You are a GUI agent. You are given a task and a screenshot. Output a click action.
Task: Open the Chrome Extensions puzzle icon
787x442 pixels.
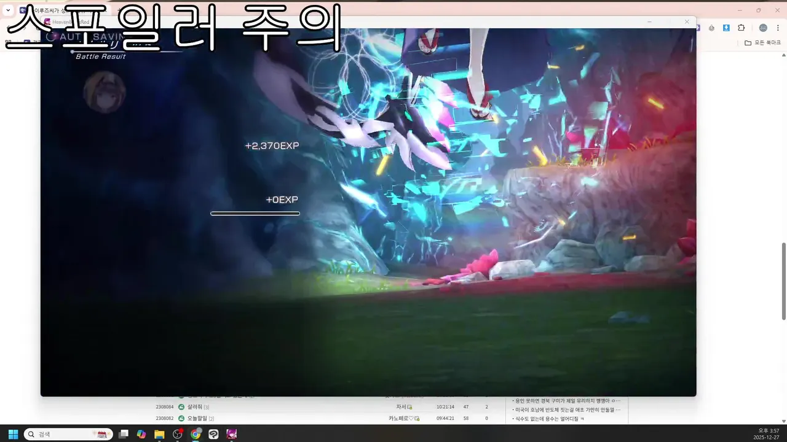tap(741, 28)
